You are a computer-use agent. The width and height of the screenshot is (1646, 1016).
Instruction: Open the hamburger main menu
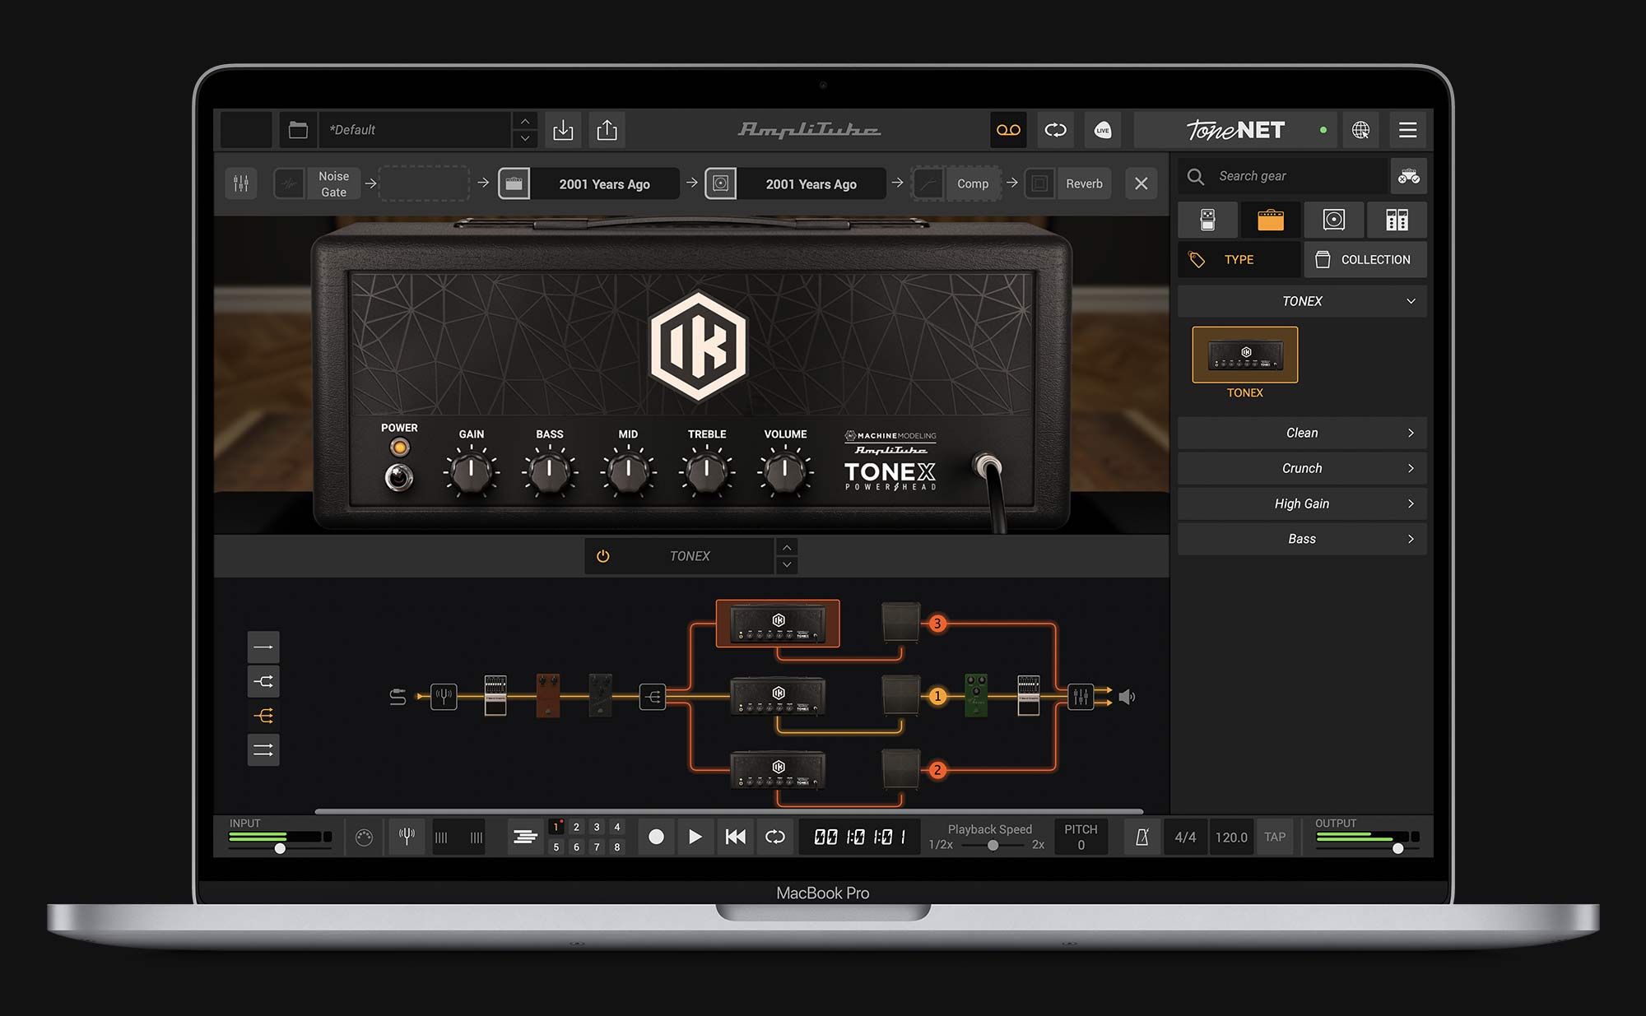pos(1408,130)
